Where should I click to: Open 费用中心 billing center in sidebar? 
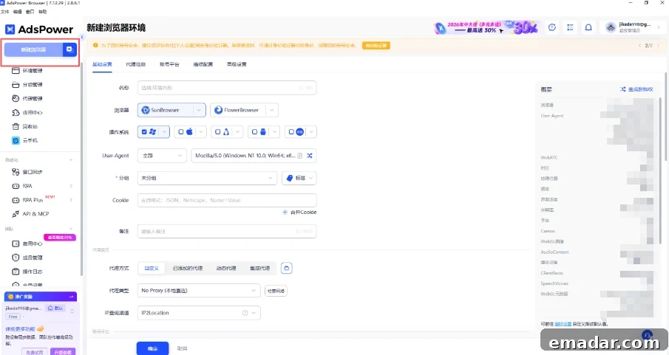(x=32, y=244)
